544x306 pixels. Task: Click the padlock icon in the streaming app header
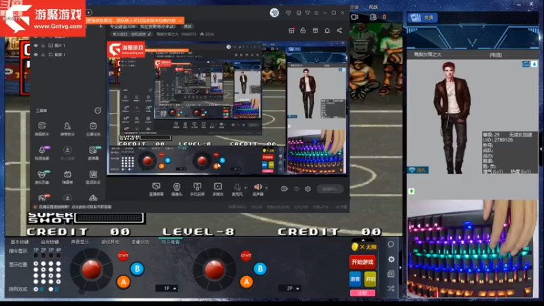(x=303, y=31)
